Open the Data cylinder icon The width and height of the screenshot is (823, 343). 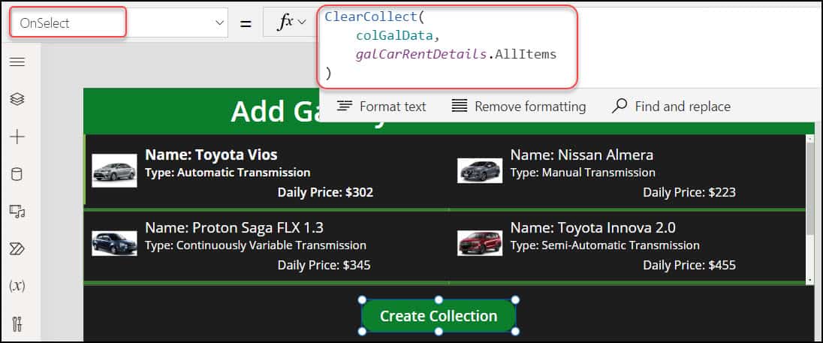[x=17, y=174]
